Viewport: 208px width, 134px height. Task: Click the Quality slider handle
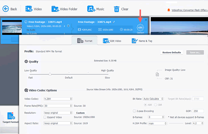click(x=50, y=74)
